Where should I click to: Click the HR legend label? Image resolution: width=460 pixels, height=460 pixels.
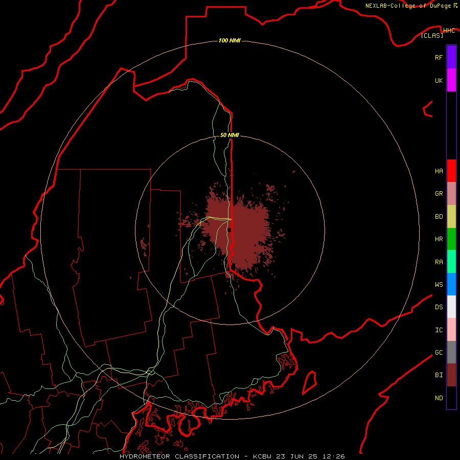click(439, 239)
